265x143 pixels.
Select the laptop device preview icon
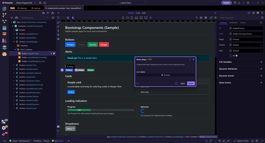(136, 18)
